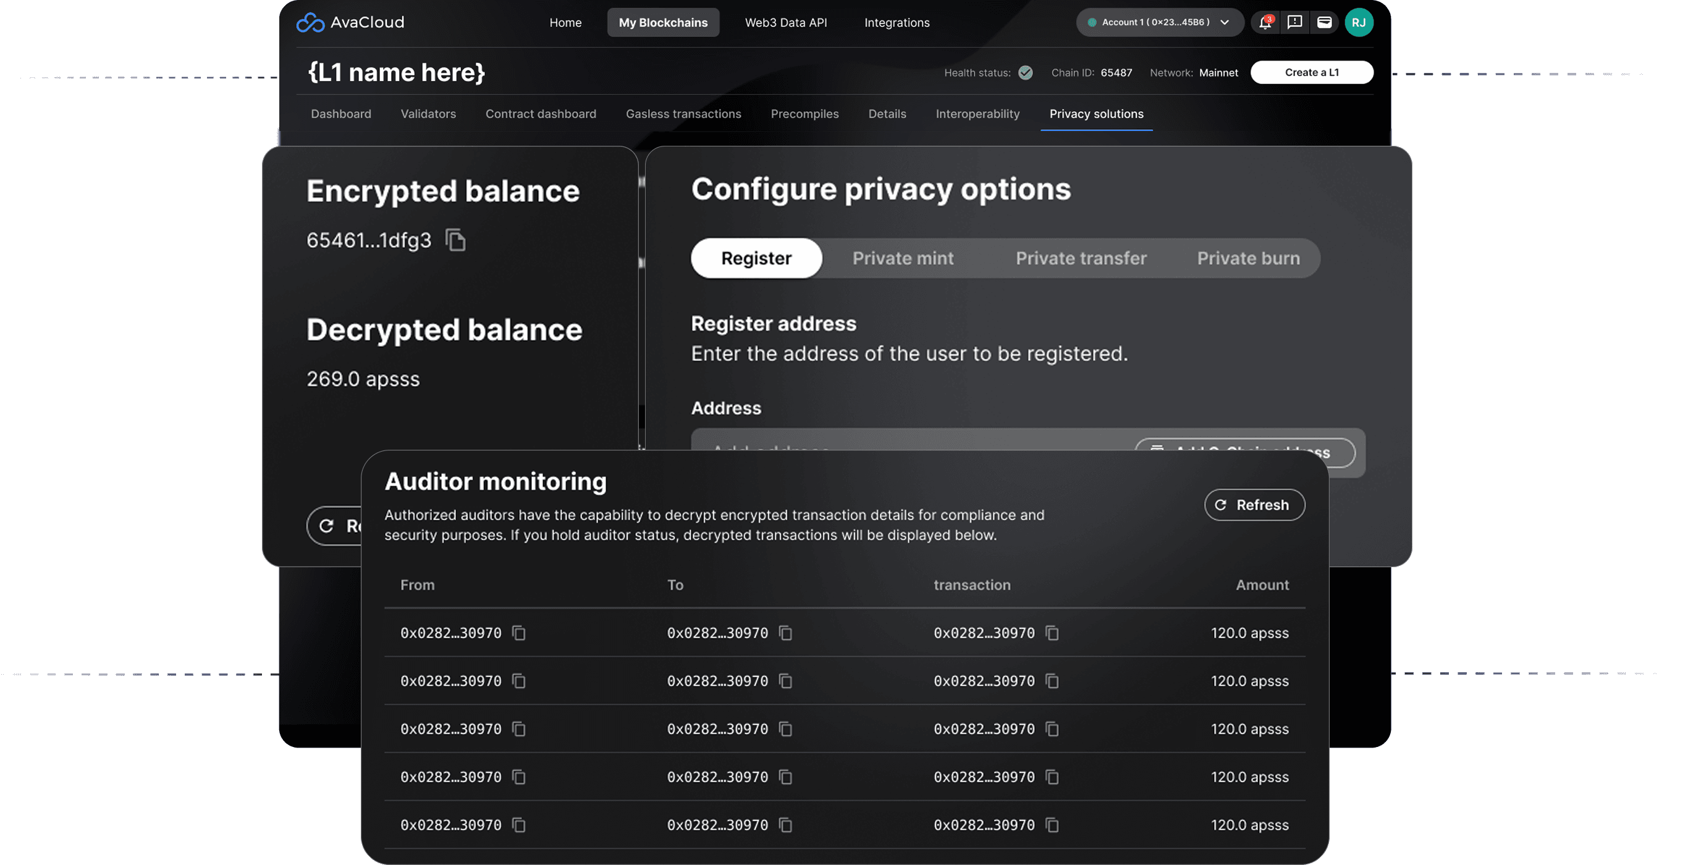Viewport: 1688px width, 865px height.
Task: Click the AvaCloud logo icon
Action: click(x=310, y=23)
